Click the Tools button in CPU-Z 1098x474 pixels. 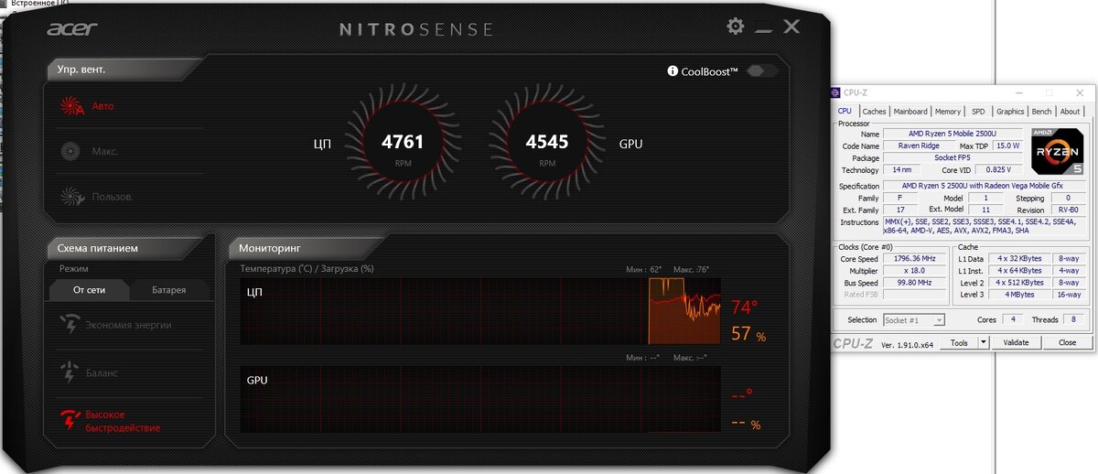tap(959, 342)
